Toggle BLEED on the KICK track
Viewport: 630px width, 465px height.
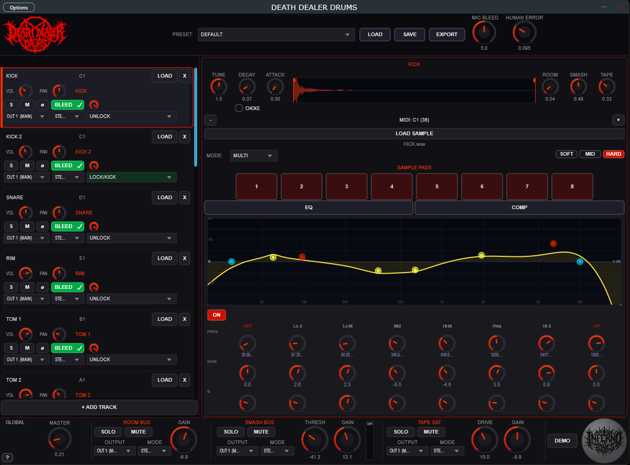pyautogui.click(x=68, y=105)
